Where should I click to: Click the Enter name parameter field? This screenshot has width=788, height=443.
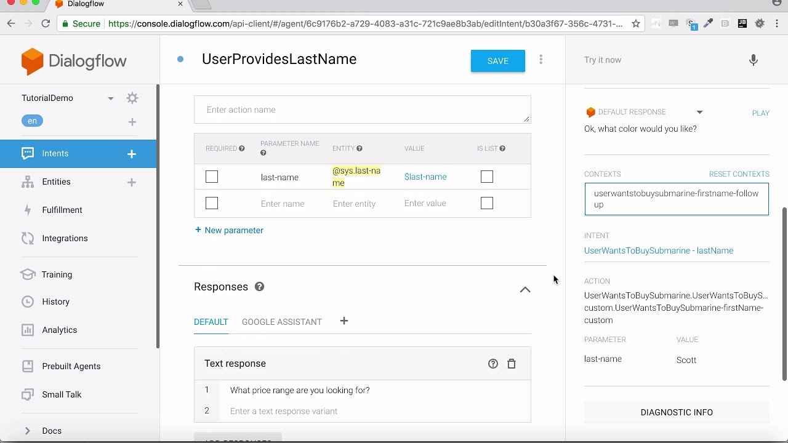tap(283, 204)
